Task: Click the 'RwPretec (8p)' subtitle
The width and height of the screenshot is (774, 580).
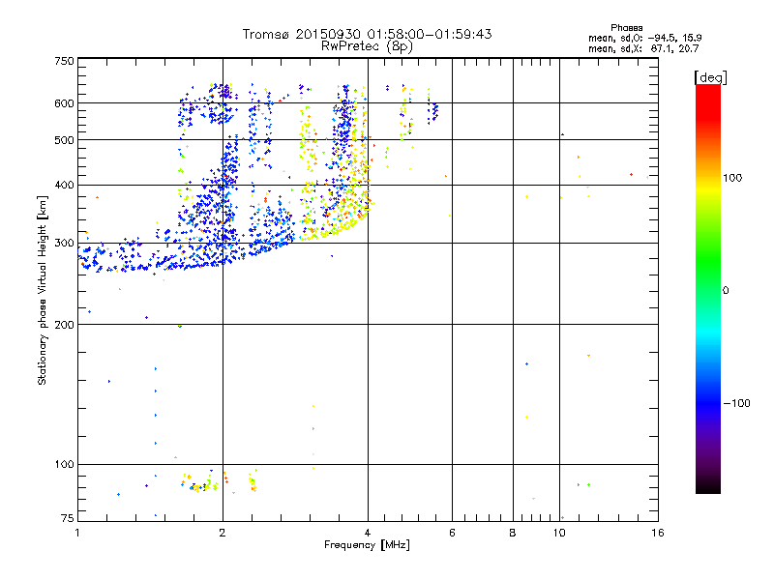Action: tap(367, 46)
